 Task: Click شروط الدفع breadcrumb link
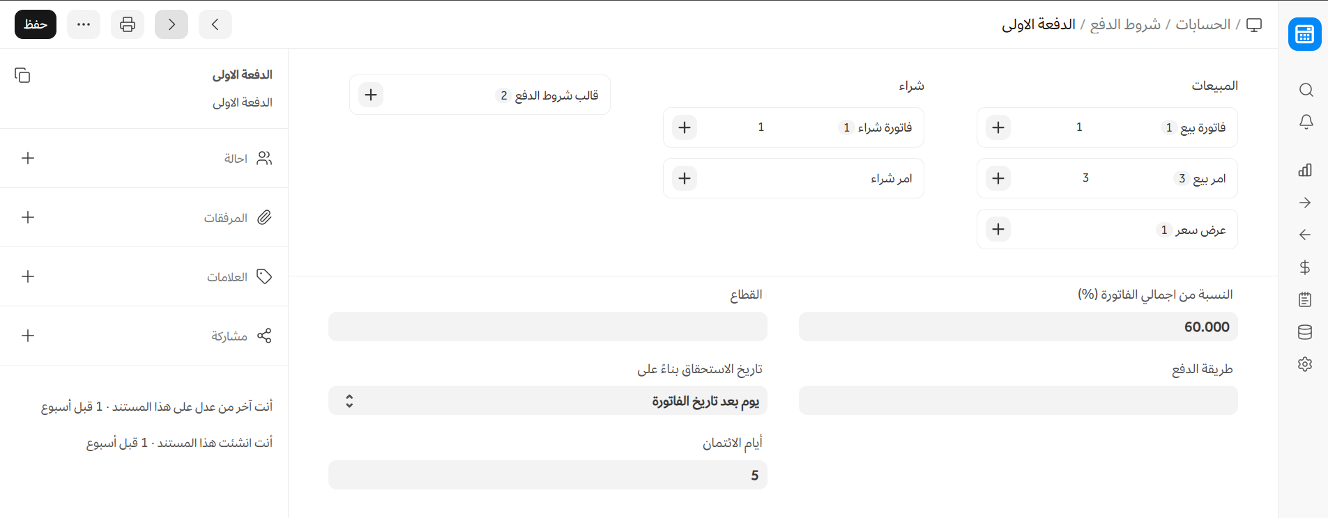click(1125, 24)
